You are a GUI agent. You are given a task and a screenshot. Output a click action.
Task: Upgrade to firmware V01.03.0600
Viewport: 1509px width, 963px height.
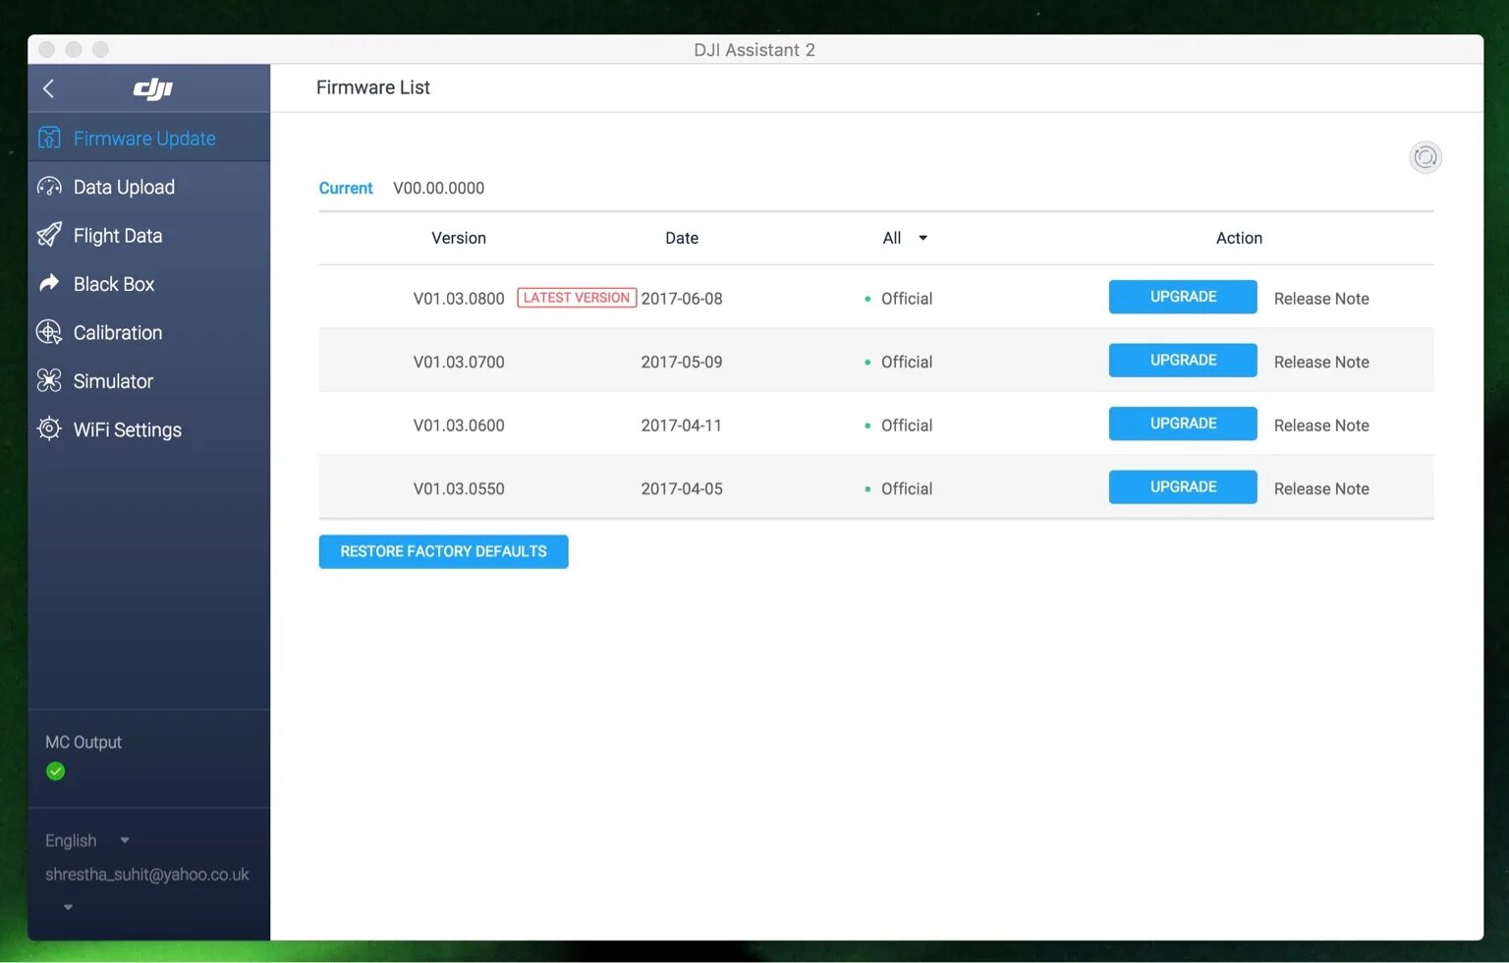(x=1183, y=424)
